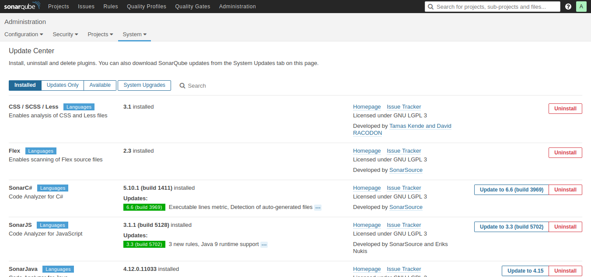Open the help question mark icon
The image size is (591, 277).
[568, 6]
